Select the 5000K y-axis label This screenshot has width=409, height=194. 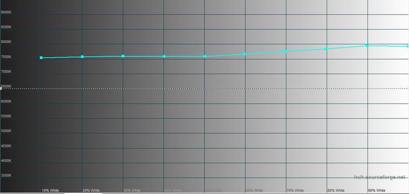pyautogui.click(x=7, y=131)
